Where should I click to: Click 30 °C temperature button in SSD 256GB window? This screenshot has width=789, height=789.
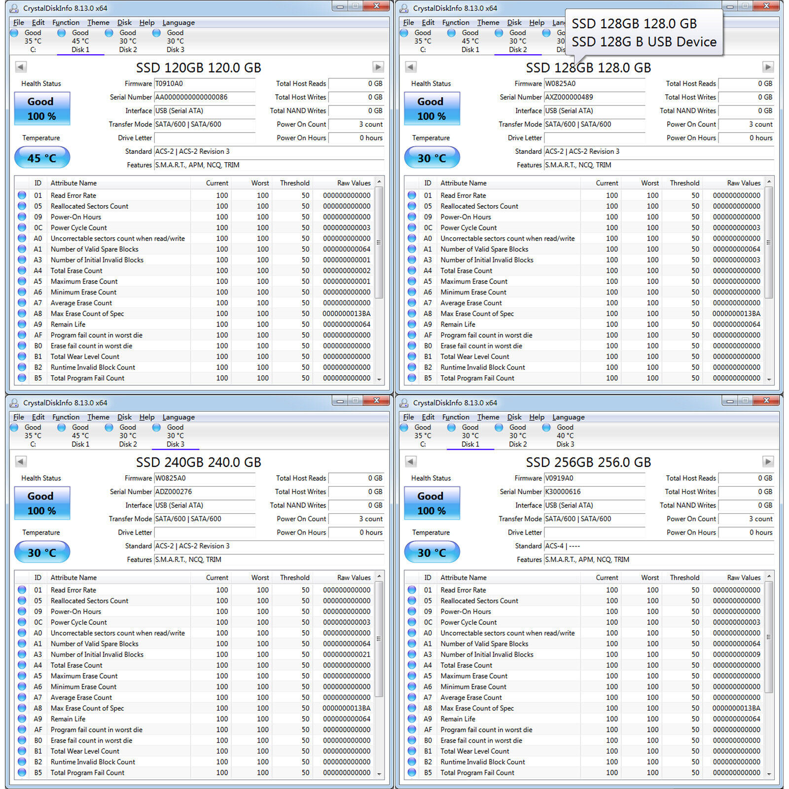point(432,552)
